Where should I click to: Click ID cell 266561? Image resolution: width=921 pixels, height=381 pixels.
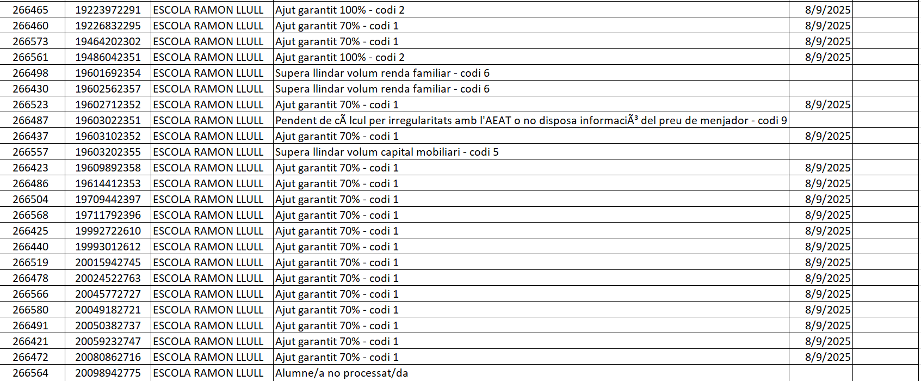pyautogui.click(x=30, y=57)
